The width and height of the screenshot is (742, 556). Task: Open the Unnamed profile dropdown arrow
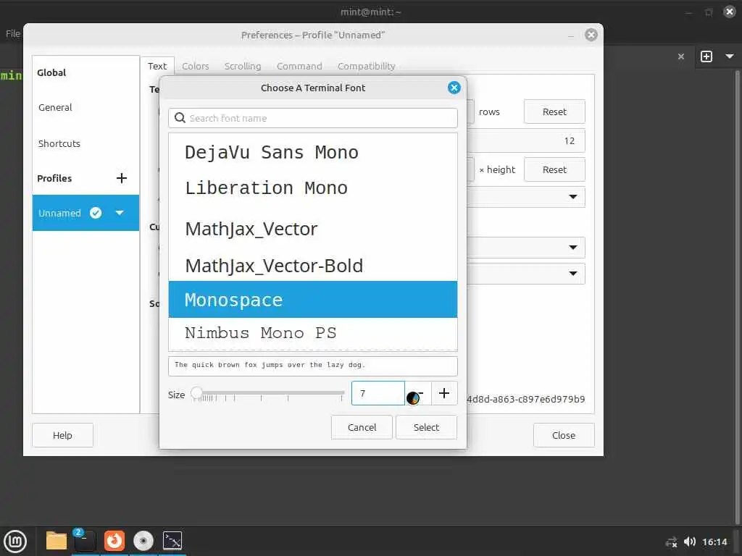pos(120,213)
